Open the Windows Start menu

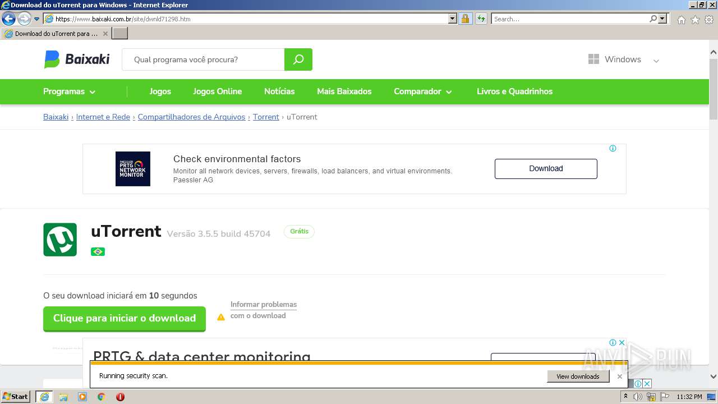click(x=16, y=397)
